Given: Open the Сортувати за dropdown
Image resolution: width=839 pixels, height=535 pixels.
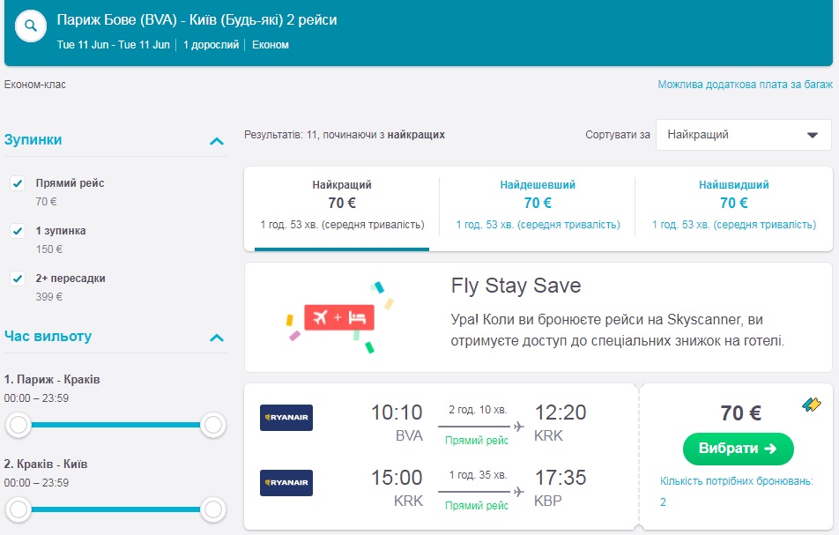Looking at the screenshot, I should tap(743, 135).
